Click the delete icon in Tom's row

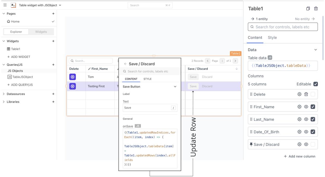[73, 77]
